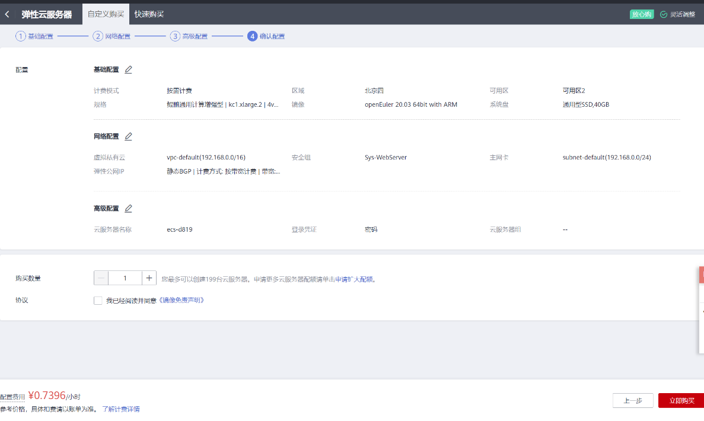The width and height of the screenshot is (704, 421).
Task: Tick the 我已经阅读并同意 agreement checkbox
Action: (x=98, y=301)
